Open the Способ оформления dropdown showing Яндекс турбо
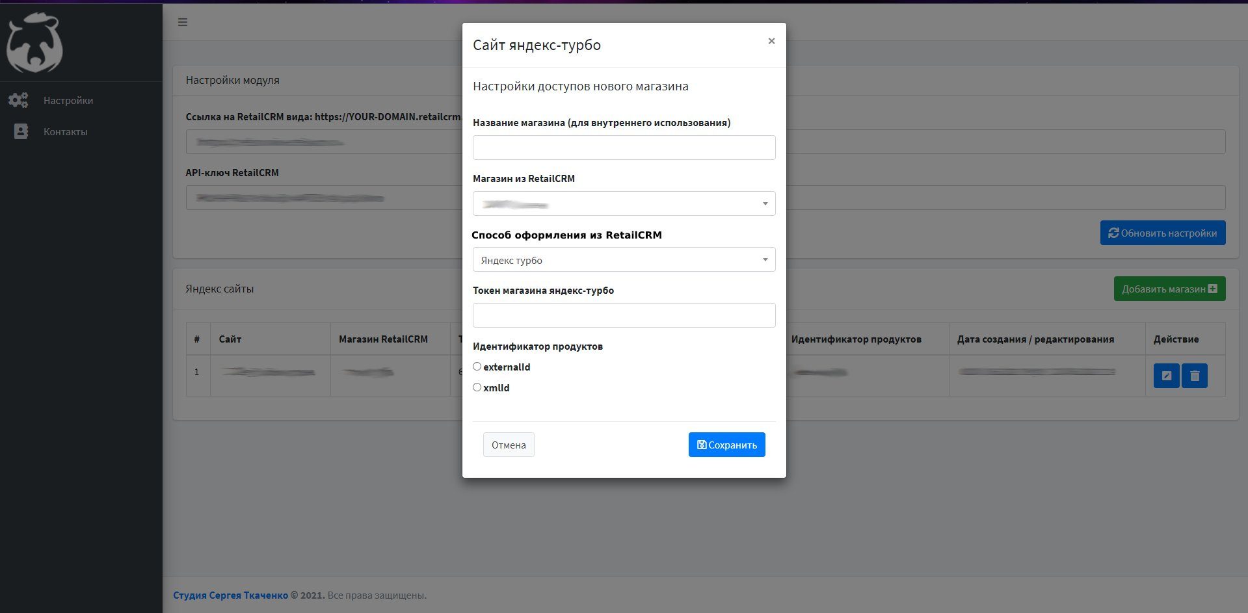The image size is (1248, 613). pyautogui.click(x=624, y=259)
